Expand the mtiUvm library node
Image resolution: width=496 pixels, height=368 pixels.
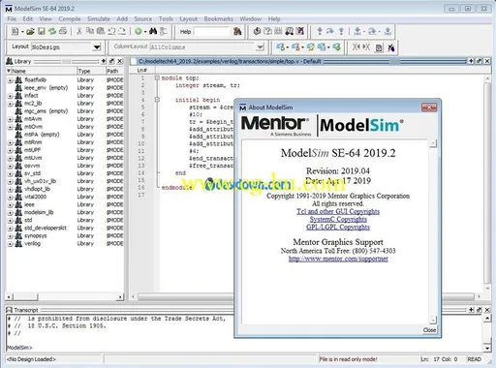11,159
